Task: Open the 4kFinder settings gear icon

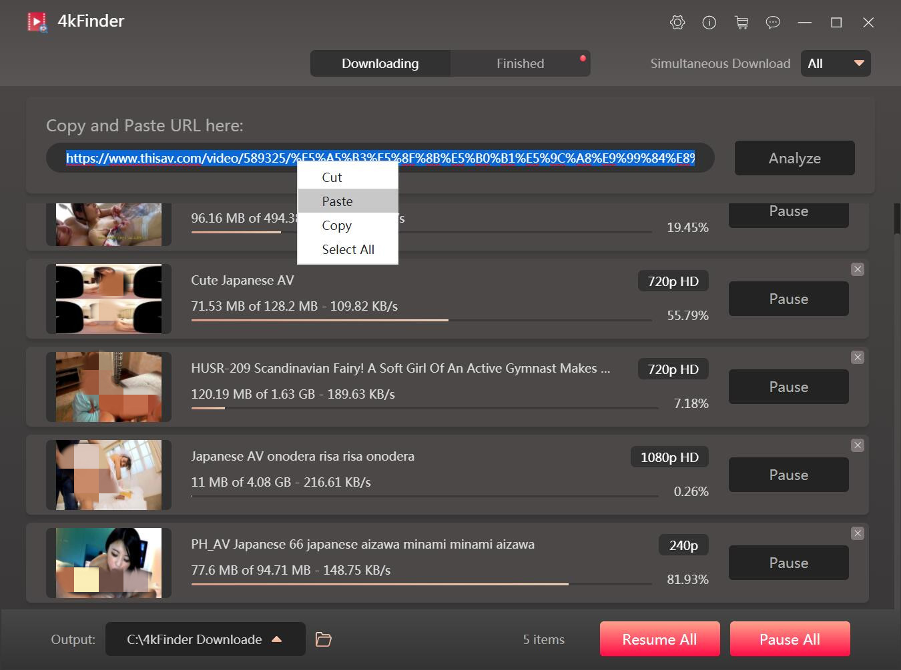Action: pyautogui.click(x=677, y=22)
